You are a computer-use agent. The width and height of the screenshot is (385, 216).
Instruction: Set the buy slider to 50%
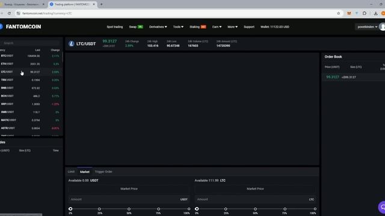pos(129,209)
